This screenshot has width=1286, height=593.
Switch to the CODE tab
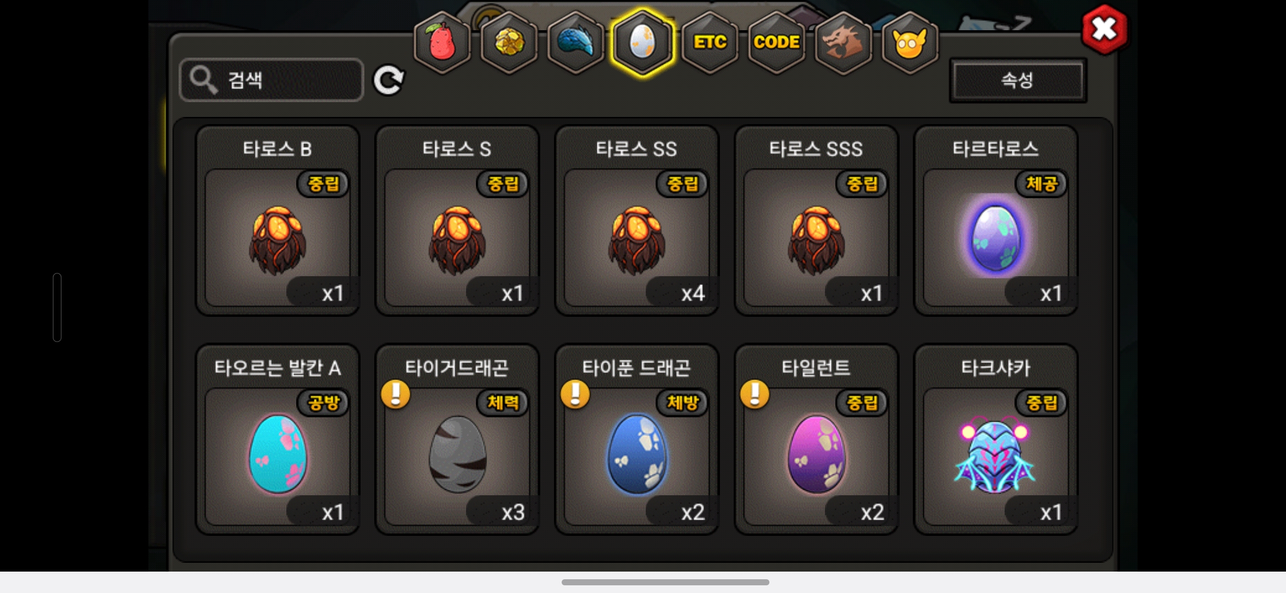[777, 43]
